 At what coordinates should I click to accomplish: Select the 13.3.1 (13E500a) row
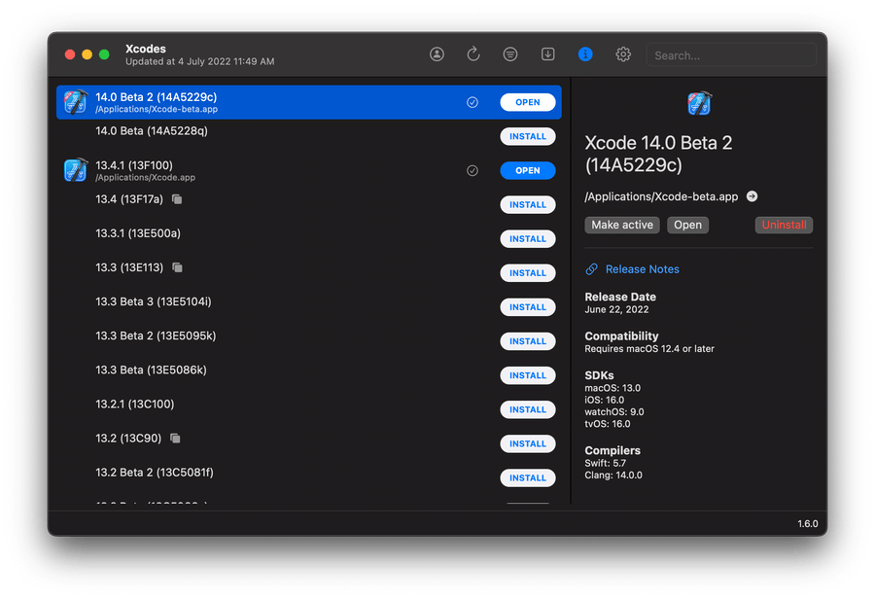click(x=308, y=239)
